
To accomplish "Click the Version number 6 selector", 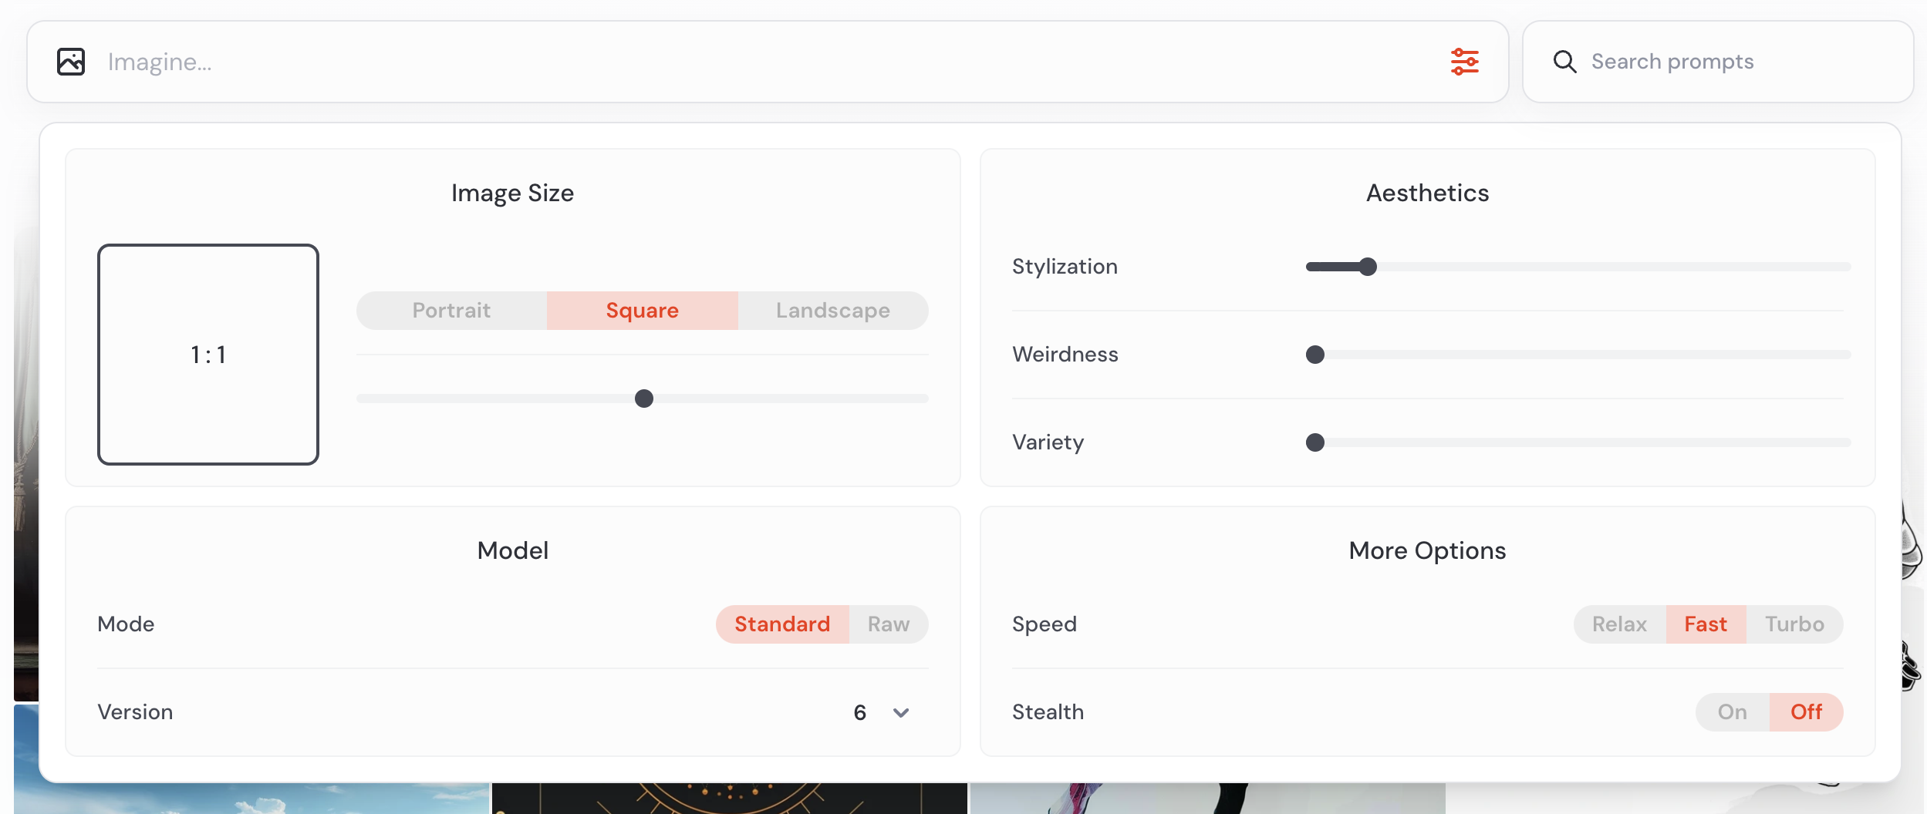I will 860,712.
